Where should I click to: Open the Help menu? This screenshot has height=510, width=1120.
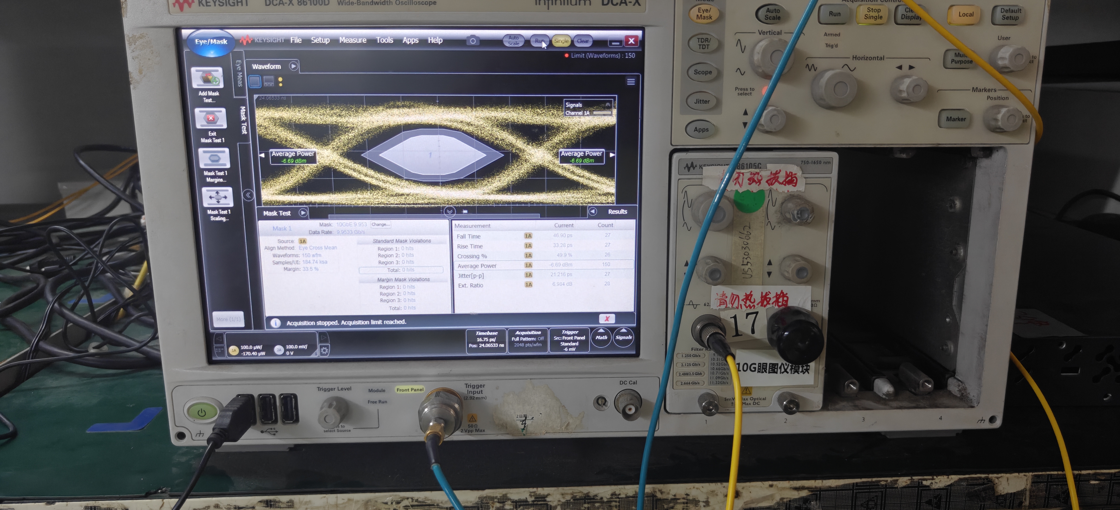(x=435, y=40)
